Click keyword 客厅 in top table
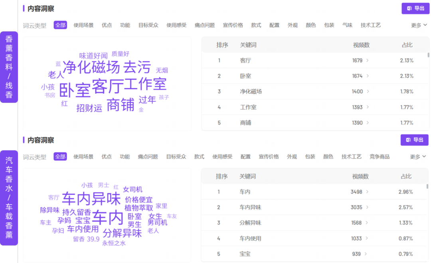This screenshot has width=431, height=263. (245, 60)
